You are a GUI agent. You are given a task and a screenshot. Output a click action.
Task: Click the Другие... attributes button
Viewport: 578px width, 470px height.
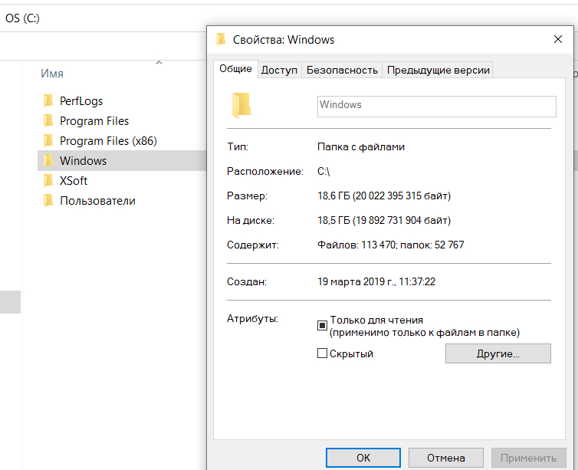[x=498, y=353]
